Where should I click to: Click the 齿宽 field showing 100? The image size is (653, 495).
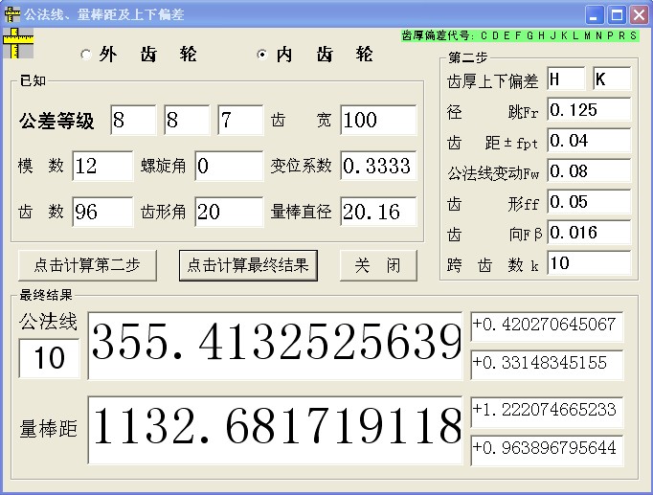coord(378,121)
